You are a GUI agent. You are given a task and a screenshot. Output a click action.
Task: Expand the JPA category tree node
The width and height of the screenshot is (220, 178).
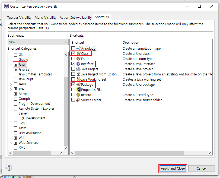click(x=11, y=89)
